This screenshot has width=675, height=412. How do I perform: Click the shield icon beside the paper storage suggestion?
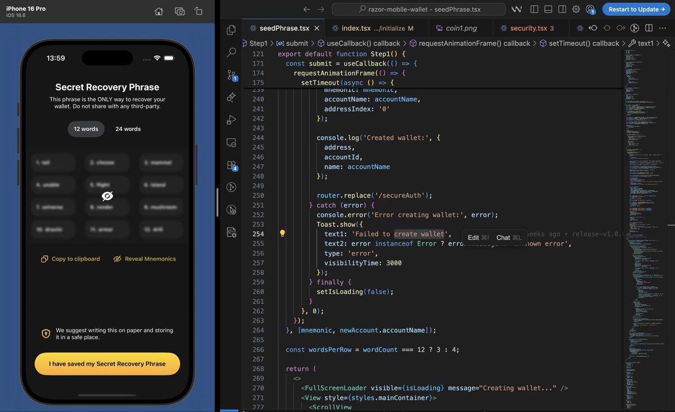click(x=46, y=333)
